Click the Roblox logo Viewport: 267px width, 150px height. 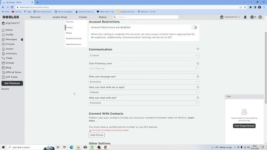click(x=11, y=17)
